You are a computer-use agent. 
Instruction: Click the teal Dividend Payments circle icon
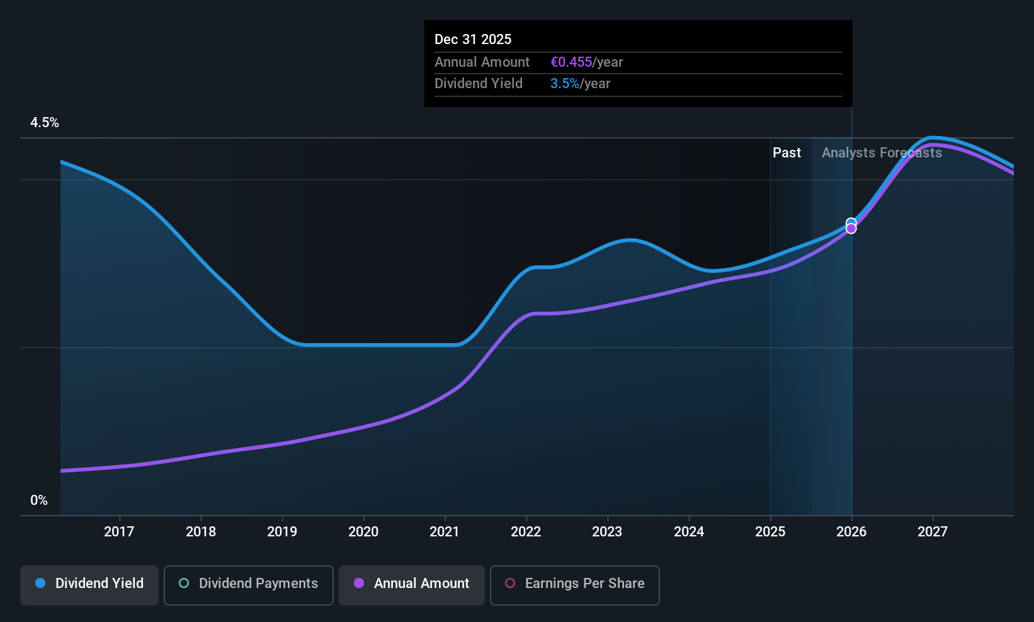pos(184,583)
